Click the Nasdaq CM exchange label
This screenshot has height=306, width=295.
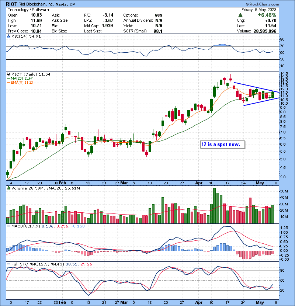click(x=66, y=4)
